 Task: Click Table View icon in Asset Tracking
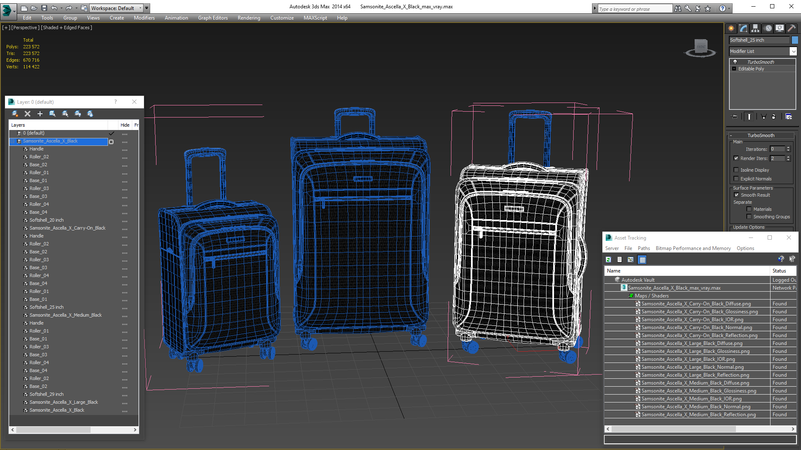642,260
